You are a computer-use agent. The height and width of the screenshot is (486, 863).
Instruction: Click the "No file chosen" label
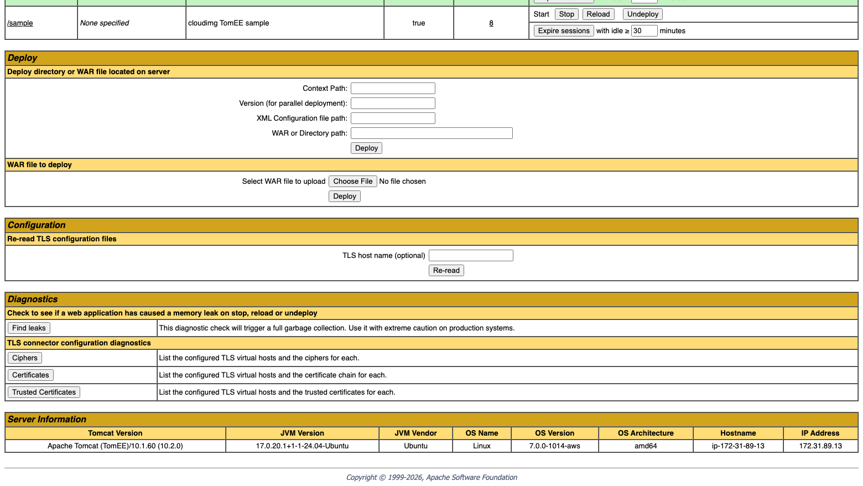pyautogui.click(x=403, y=182)
